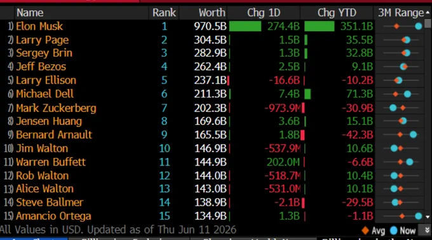Sort by the Worth column header
This screenshot has height=240, width=432.
click(x=212, y=13)
